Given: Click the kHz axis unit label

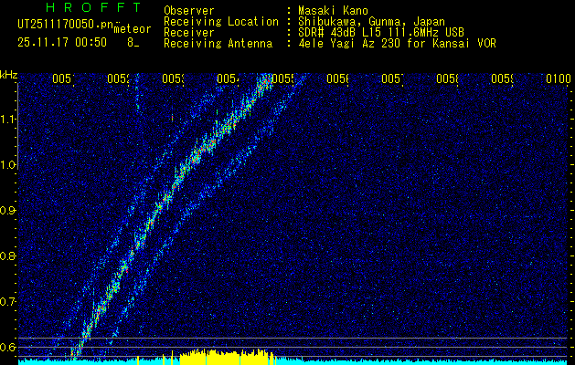Looking at the screenshot, I should (9, 75).
